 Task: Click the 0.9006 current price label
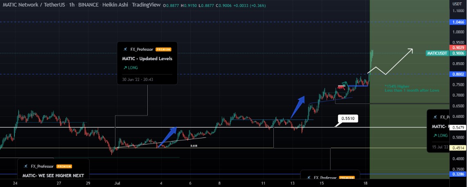tap(458, 53)
